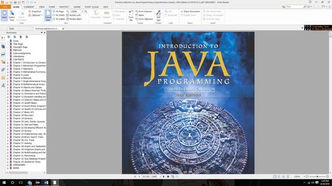The image size is (332, 186).
Task: Jump to last page in status bar
Action: (168, 177)
